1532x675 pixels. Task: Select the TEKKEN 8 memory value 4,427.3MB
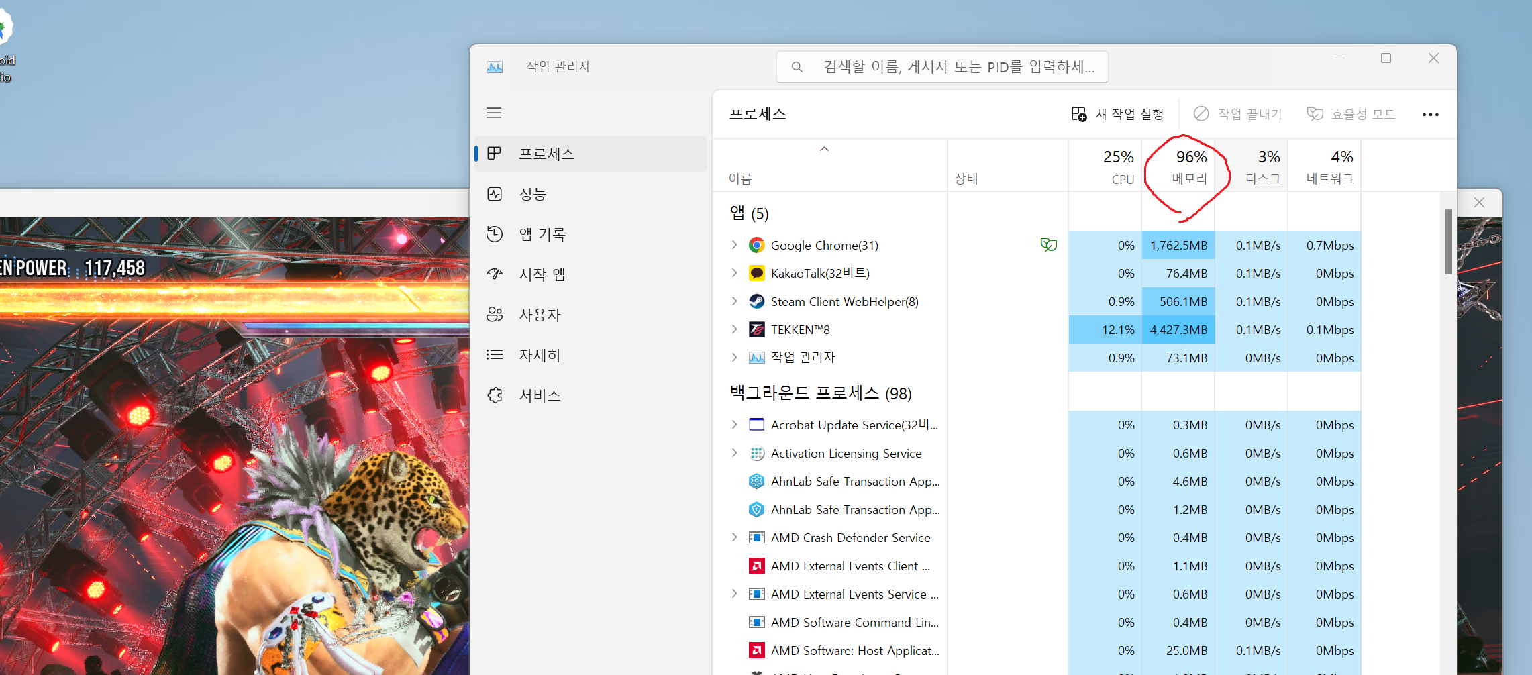pos(1178,329)
